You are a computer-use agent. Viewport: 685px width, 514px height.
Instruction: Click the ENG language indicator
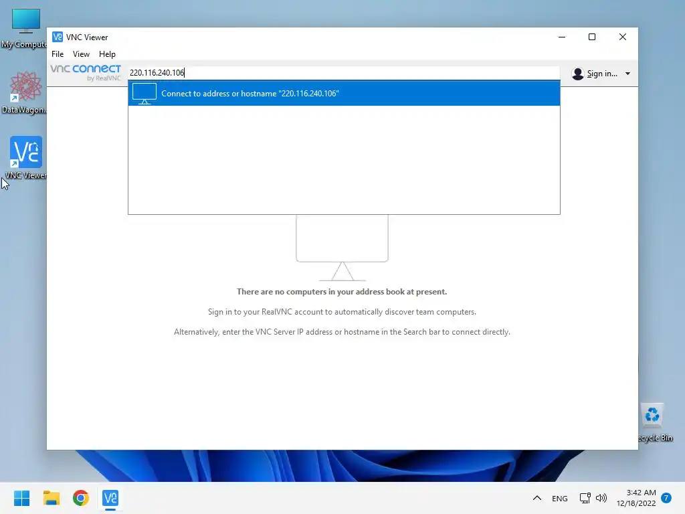pyautogui.click(x=560, y=498)
